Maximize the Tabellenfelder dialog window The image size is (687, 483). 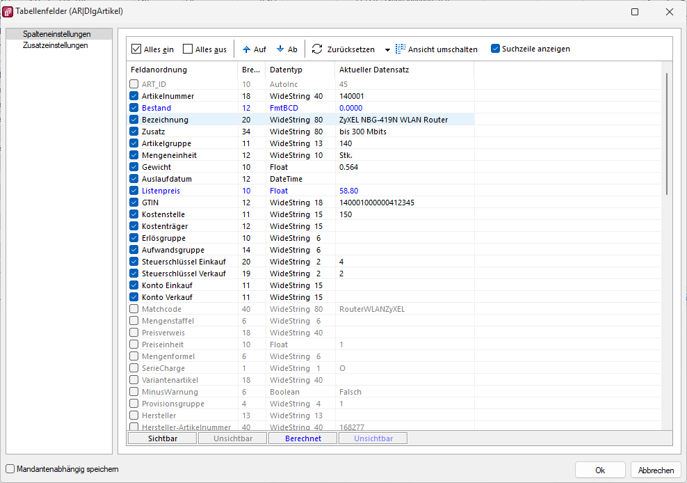click(x=635, y=12)
